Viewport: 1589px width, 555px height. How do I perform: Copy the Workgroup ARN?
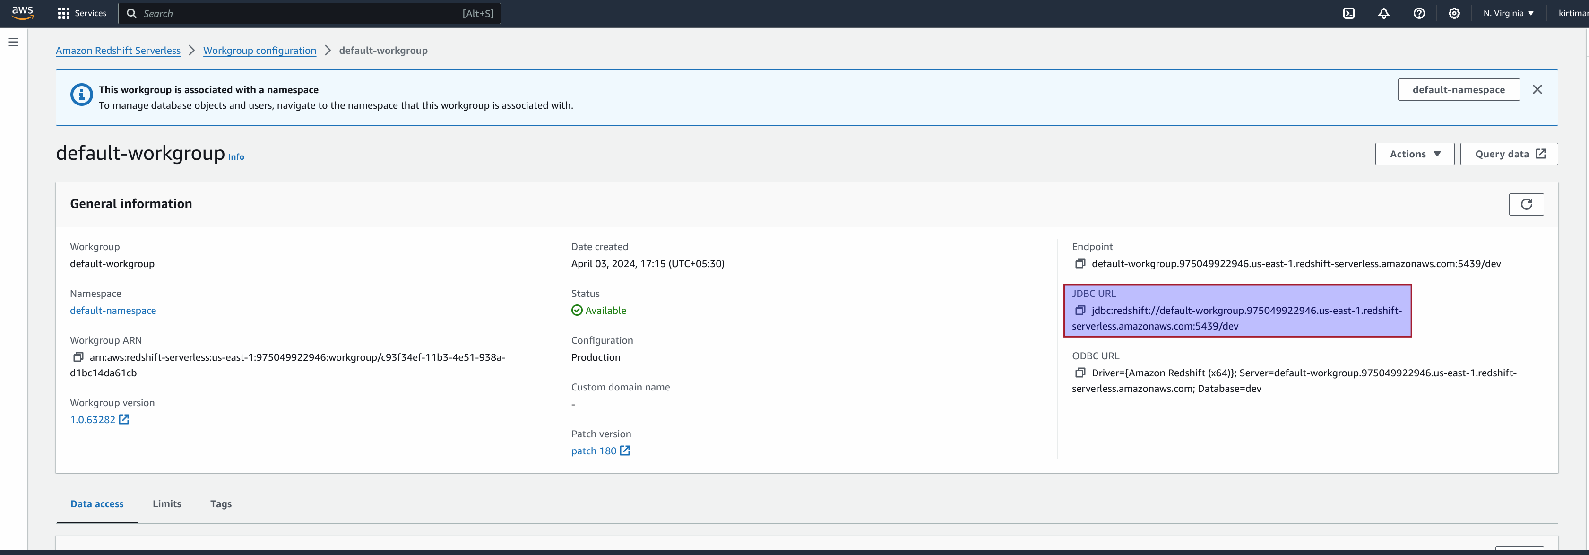(78, 357)
